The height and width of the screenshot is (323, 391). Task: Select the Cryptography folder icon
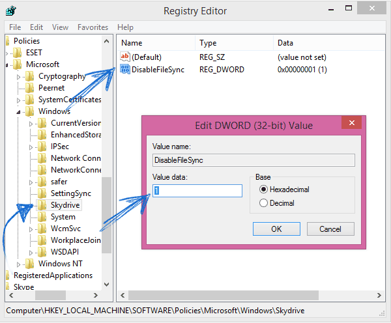point(31,76)
